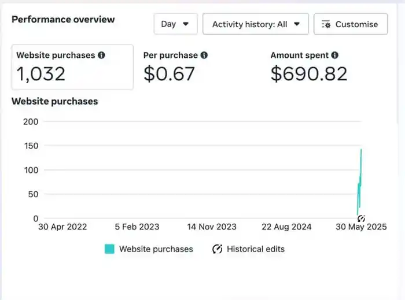Click the Website purchases chart title
The width and height of the screenshot is (405, 300).
(x=55, y=101)
